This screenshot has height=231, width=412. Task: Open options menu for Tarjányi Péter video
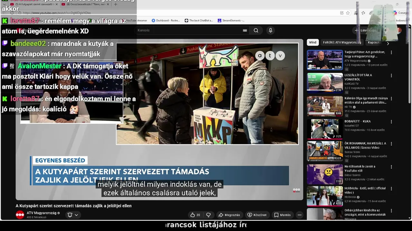[391, 52]
